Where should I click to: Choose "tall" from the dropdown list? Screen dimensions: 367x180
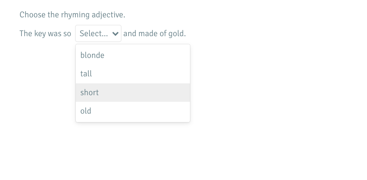86,74
